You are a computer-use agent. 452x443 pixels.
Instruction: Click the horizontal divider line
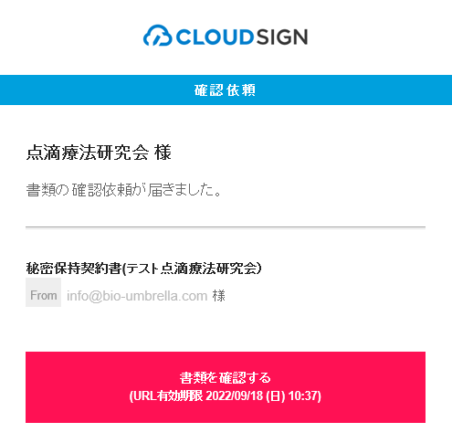(x=226, y=227)
